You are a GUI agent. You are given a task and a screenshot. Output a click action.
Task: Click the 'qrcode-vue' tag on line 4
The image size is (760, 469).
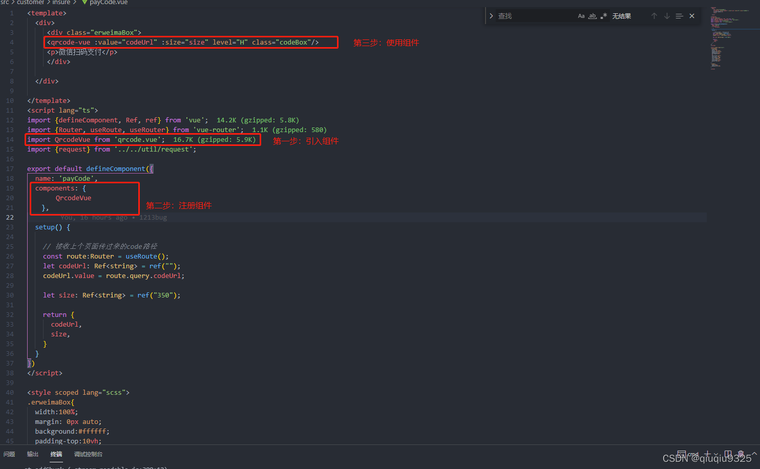tap(71, 42)
